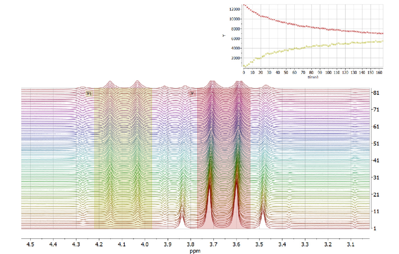The width and height of the screenshot is (399, 254).
Task: Click the 3.5 tick on ppm axis
Action: click(x=259, y=244)
